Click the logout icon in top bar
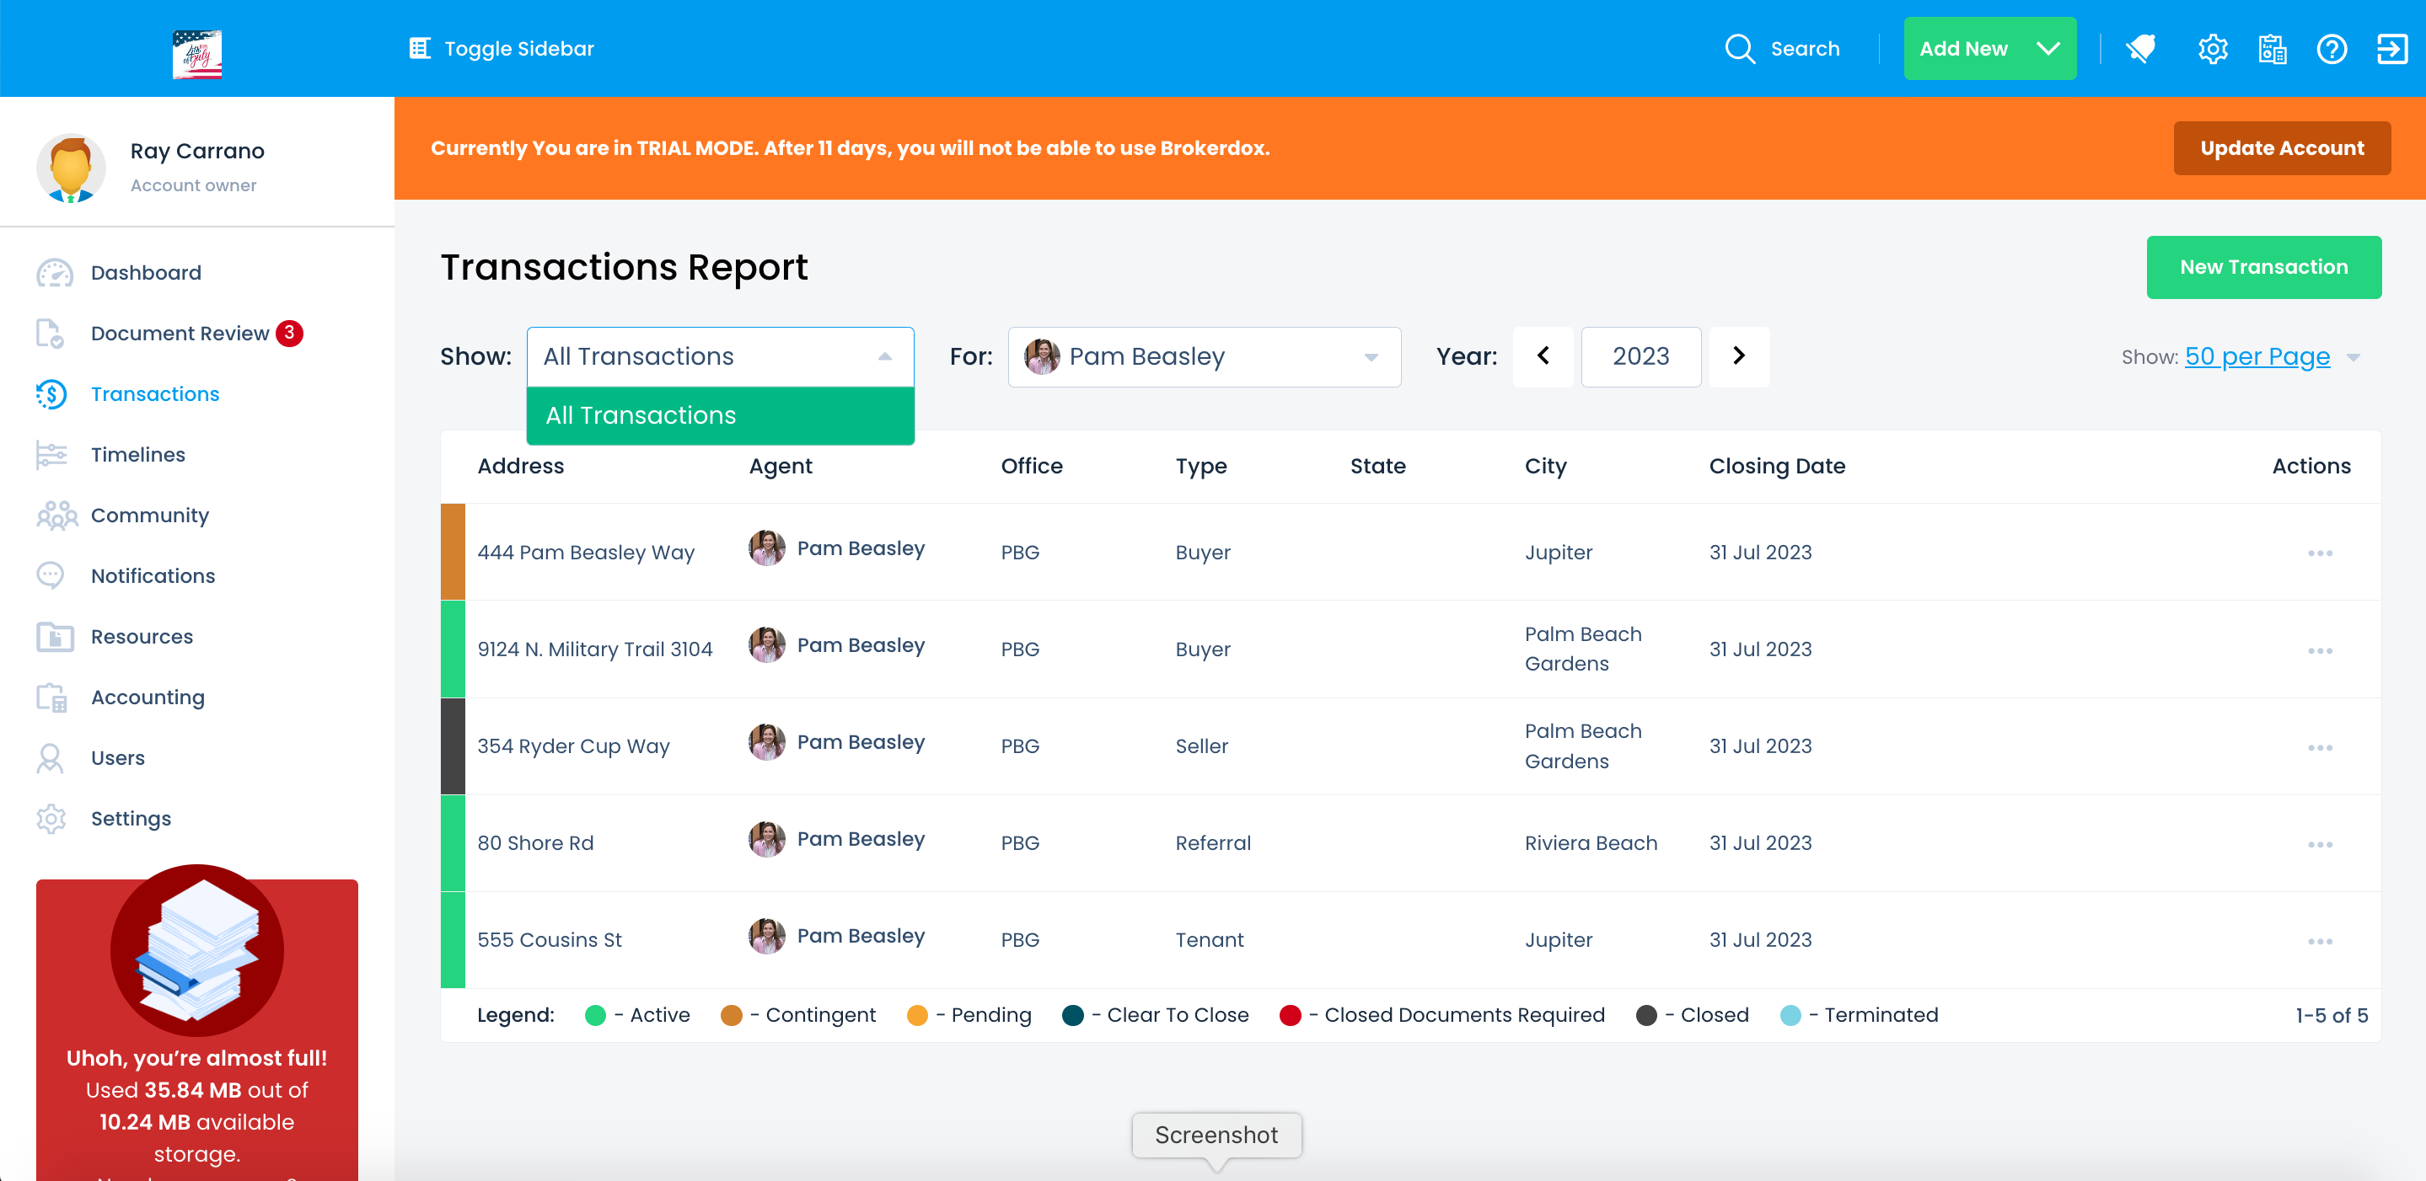The width and height of the screenshot is (2426, 1181). click(x=2392, y=49)
